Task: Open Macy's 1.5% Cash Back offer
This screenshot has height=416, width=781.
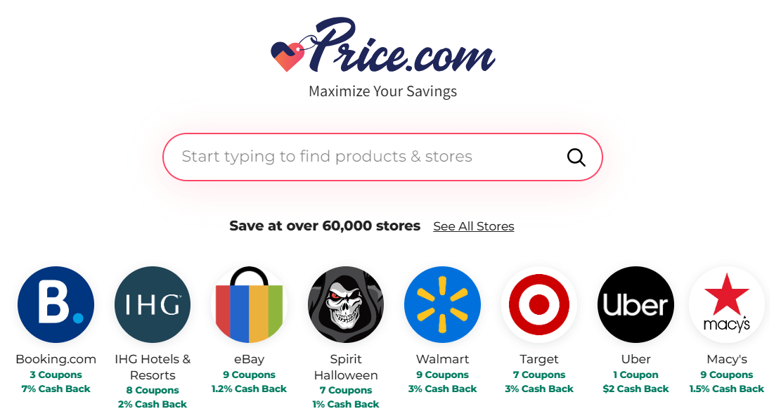Action: [727, 389]
